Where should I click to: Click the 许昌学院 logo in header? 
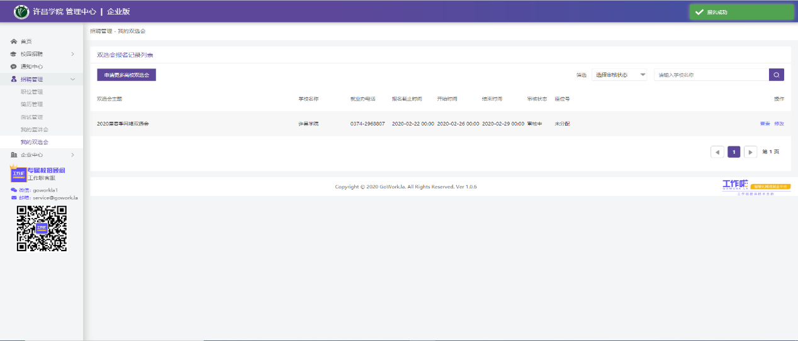(x=23, y=11)
